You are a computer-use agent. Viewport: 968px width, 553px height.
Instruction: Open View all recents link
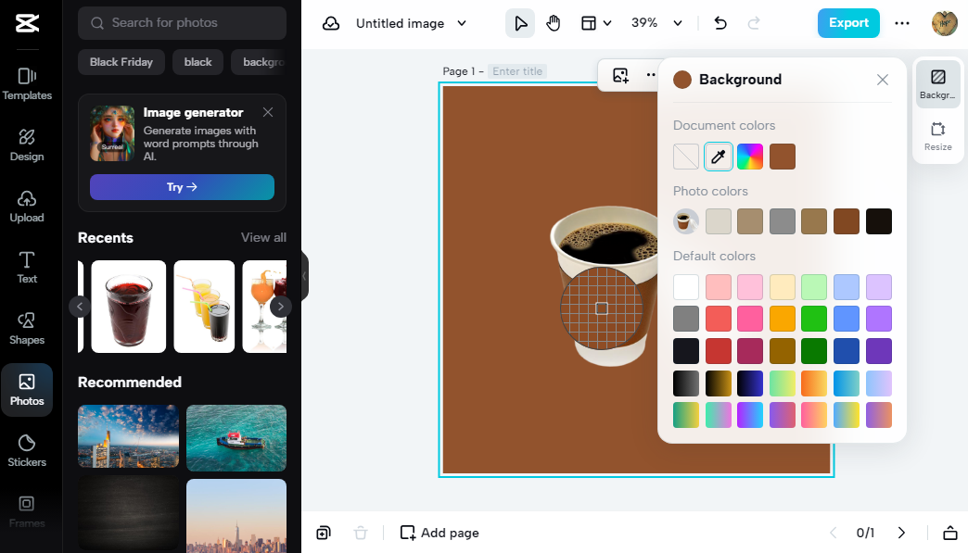(263, 237)
